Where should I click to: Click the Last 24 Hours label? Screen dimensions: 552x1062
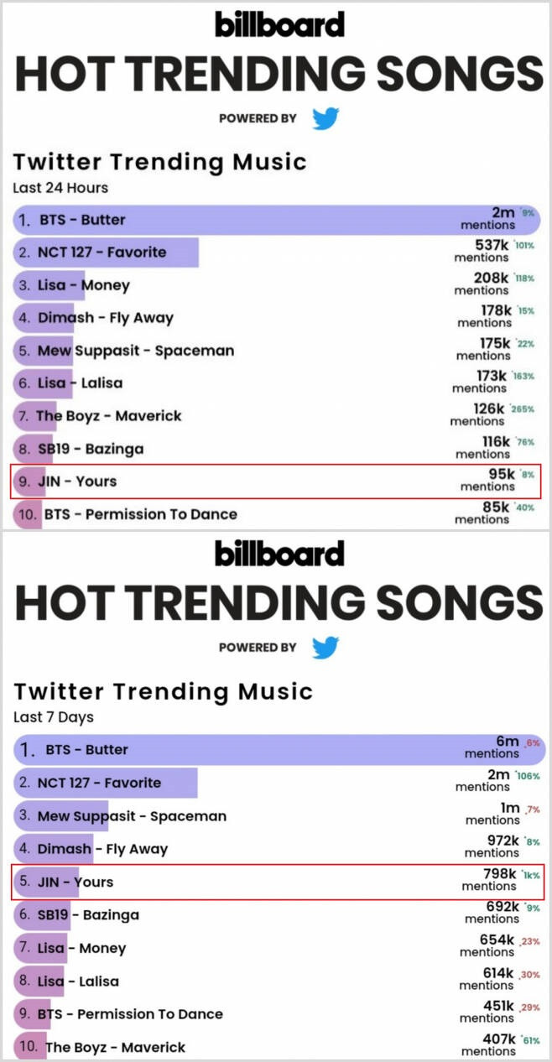click(x=60, y=188)
